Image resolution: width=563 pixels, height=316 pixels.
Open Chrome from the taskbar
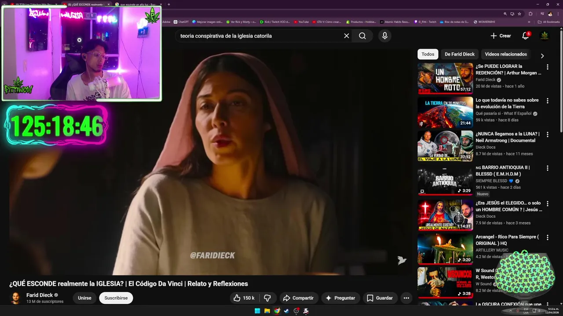point(277,311)
